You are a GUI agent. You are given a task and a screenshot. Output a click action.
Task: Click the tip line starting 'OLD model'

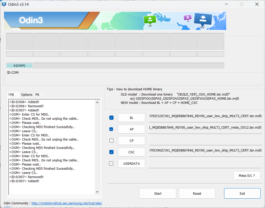[x=175, y=94]
